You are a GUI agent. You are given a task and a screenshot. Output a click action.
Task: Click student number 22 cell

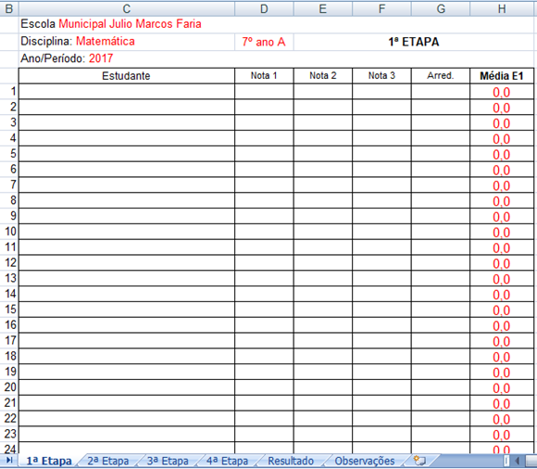click(x=9, y=419)
